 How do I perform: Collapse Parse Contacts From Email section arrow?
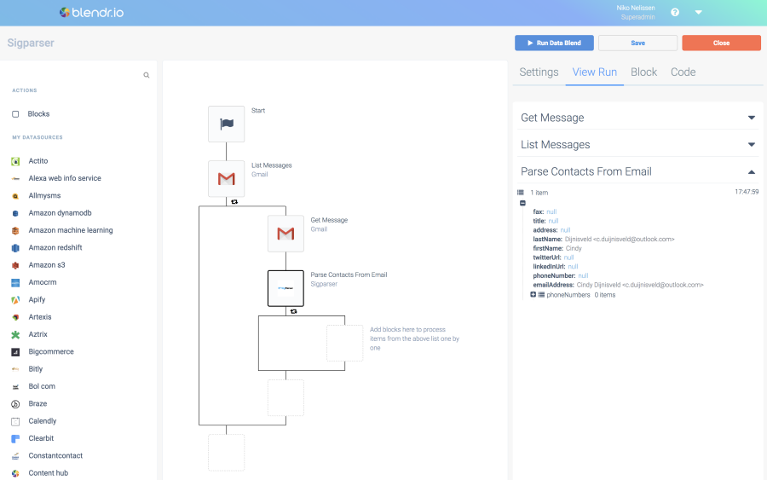[752, 171]
